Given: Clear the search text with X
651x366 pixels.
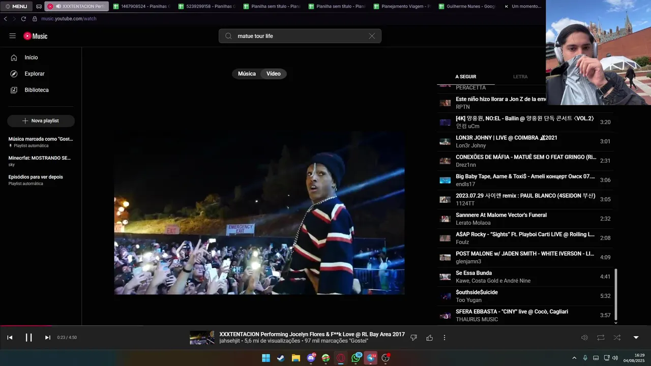Looking at the screenshot, I should pos(372,36).
